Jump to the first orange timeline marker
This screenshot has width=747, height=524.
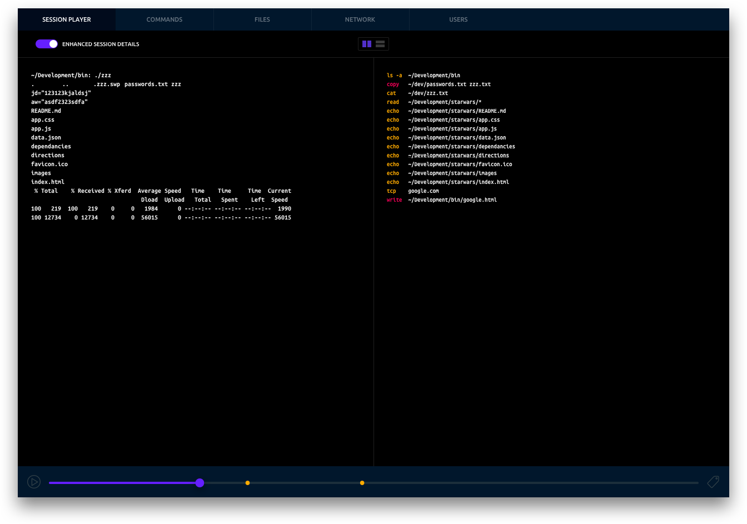click(247, 483)
